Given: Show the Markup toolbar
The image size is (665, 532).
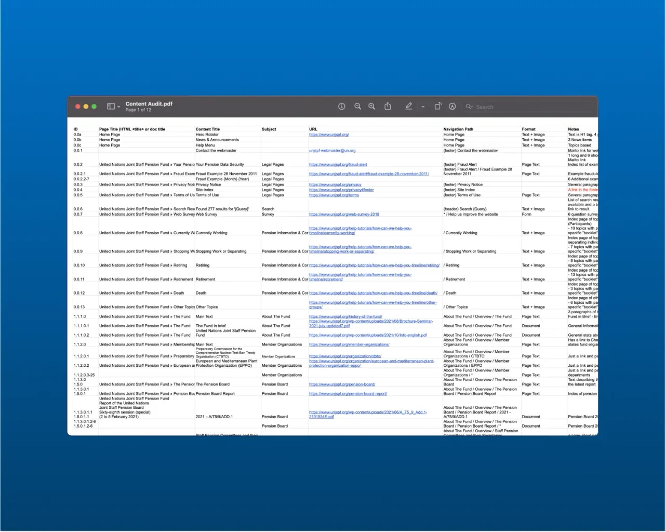Looking at the screenshot, I should coord(453,107).
